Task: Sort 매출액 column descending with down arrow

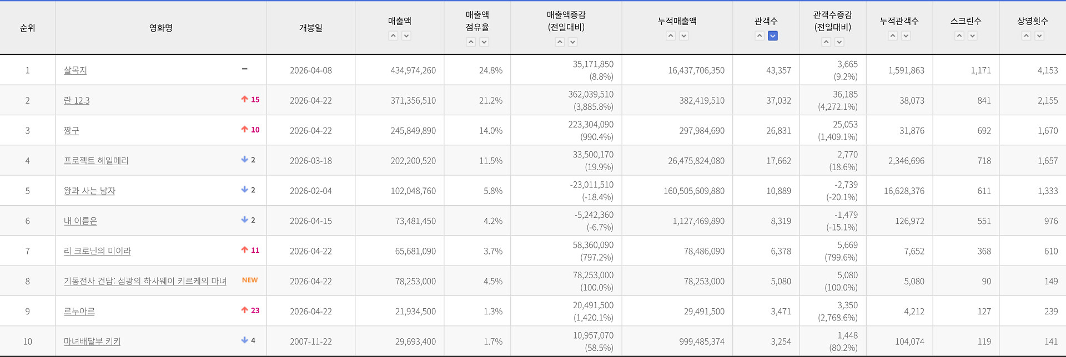Action: click(406, 35)
